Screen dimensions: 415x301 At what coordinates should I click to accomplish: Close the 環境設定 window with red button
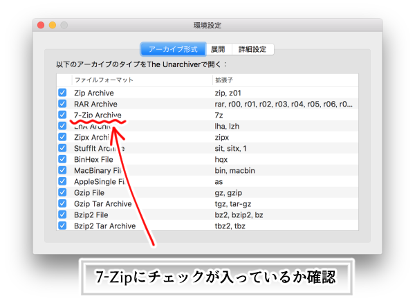pos(40,25)
